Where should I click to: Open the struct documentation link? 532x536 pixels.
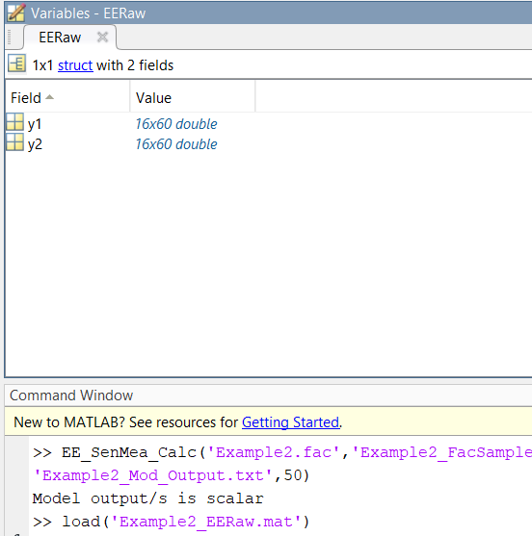point(75,65)
